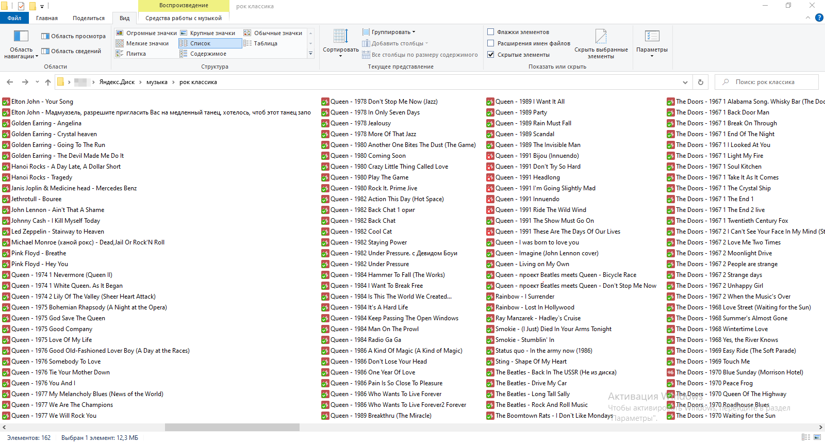This screenshot has height=443, width=825.
Task: Click the search рок классика field
Action: [767, 82]
